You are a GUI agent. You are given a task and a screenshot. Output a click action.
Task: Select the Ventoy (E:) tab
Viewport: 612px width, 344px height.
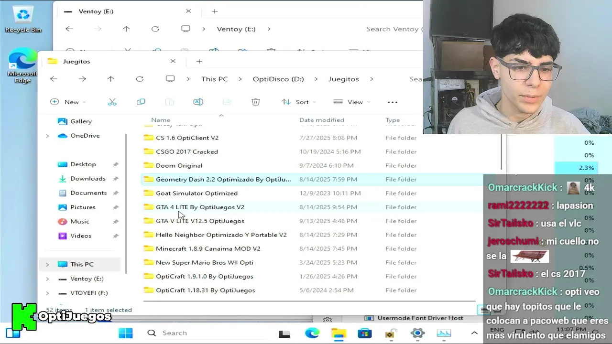click(127, 11)
